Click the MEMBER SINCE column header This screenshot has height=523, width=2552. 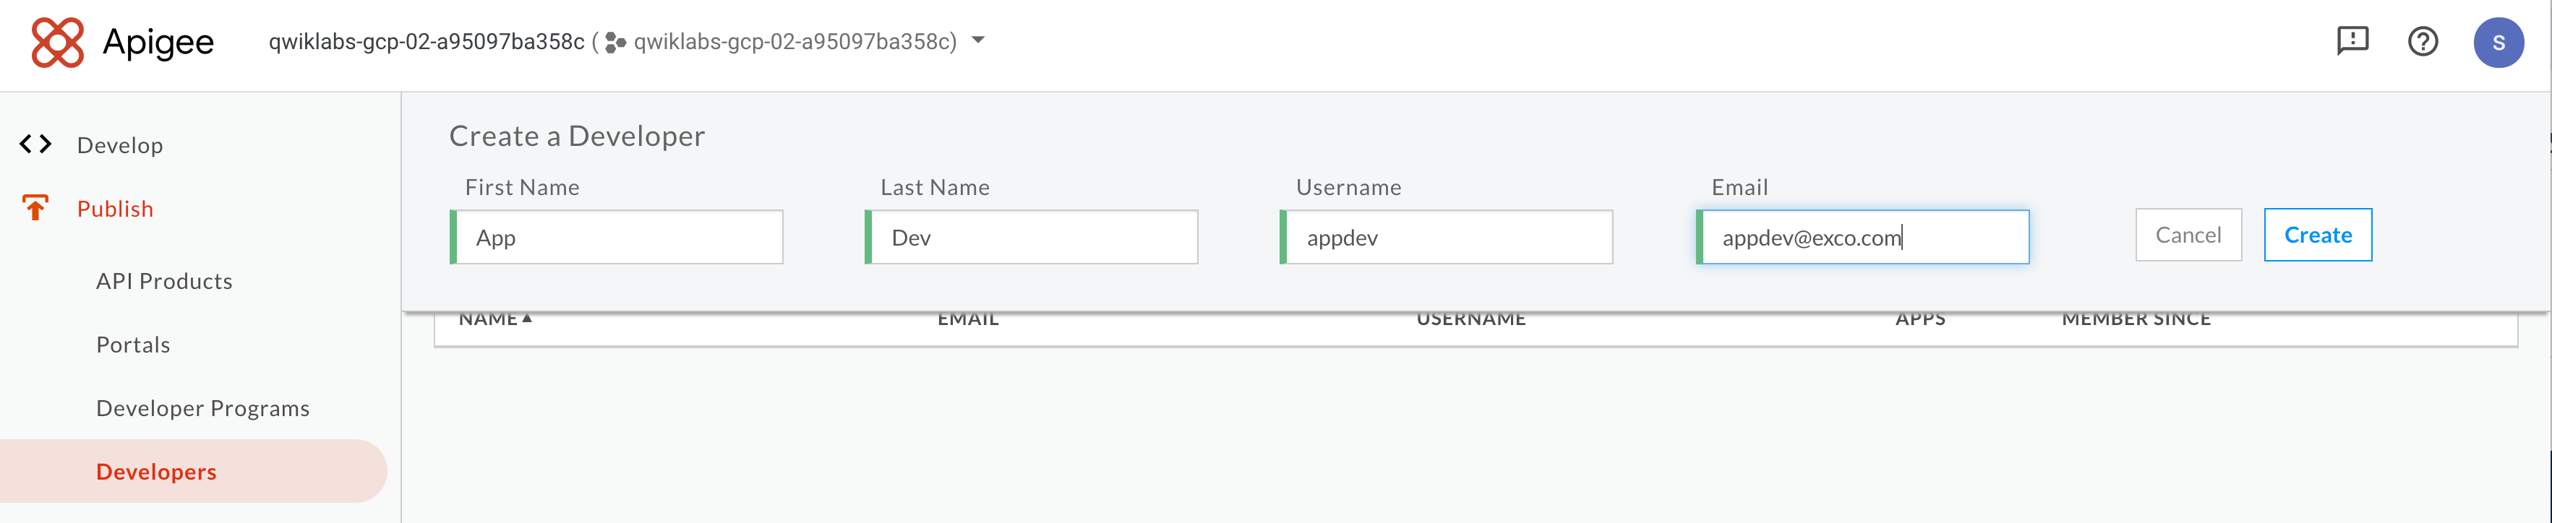click(x=2136, y=319)
